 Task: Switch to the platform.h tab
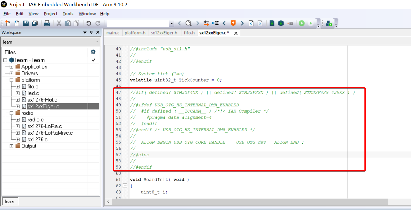point(135,33)
